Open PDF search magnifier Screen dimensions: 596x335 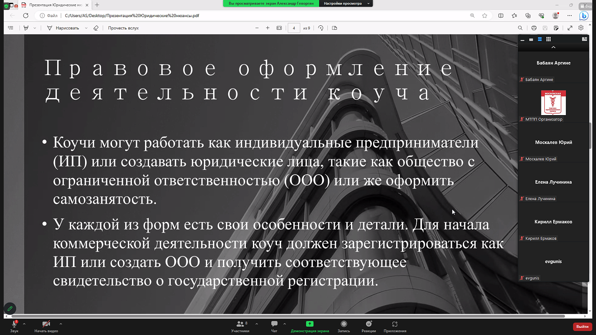[520, 28]
